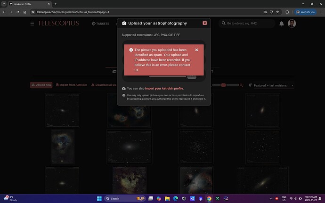The image size is (325, 203).
Task: Click Import from Astrobin button
Action: [72, 85]
